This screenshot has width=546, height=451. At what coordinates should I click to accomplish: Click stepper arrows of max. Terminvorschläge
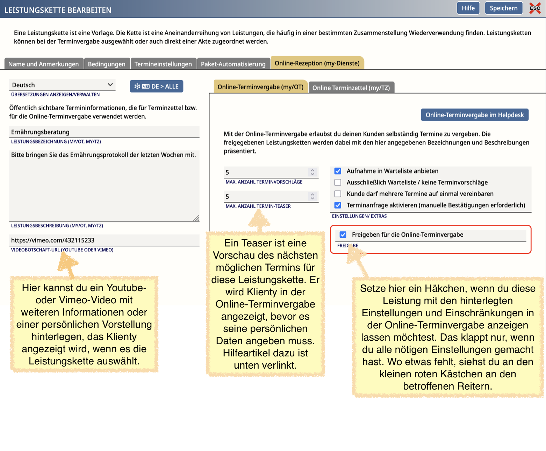(312, 172)
